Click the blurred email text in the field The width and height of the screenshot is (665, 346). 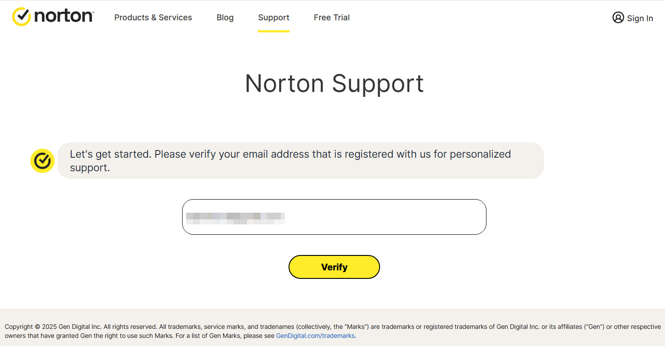coord(235,218)
